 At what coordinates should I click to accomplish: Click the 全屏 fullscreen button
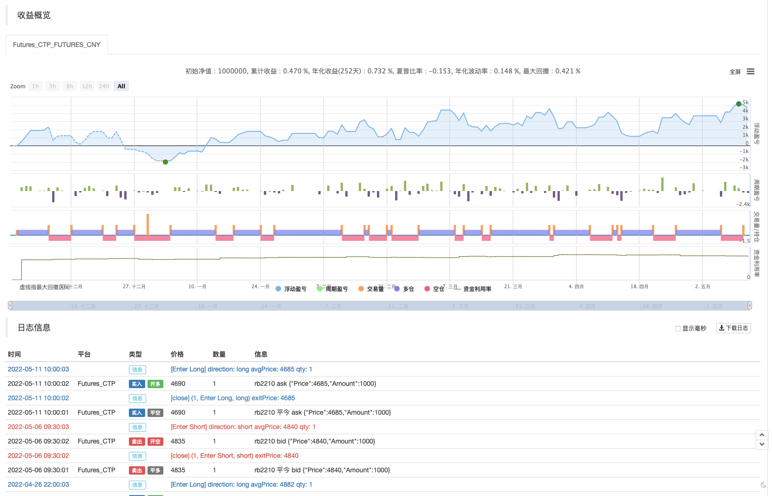pos(735,72)
